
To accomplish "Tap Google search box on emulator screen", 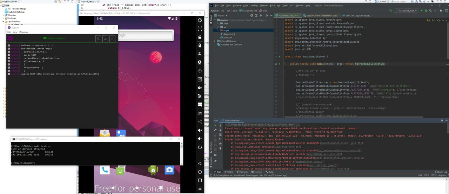I will [x=145, y=35].
